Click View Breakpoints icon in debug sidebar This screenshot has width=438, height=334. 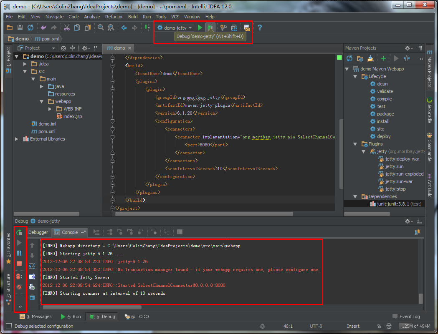click(19, 276)
